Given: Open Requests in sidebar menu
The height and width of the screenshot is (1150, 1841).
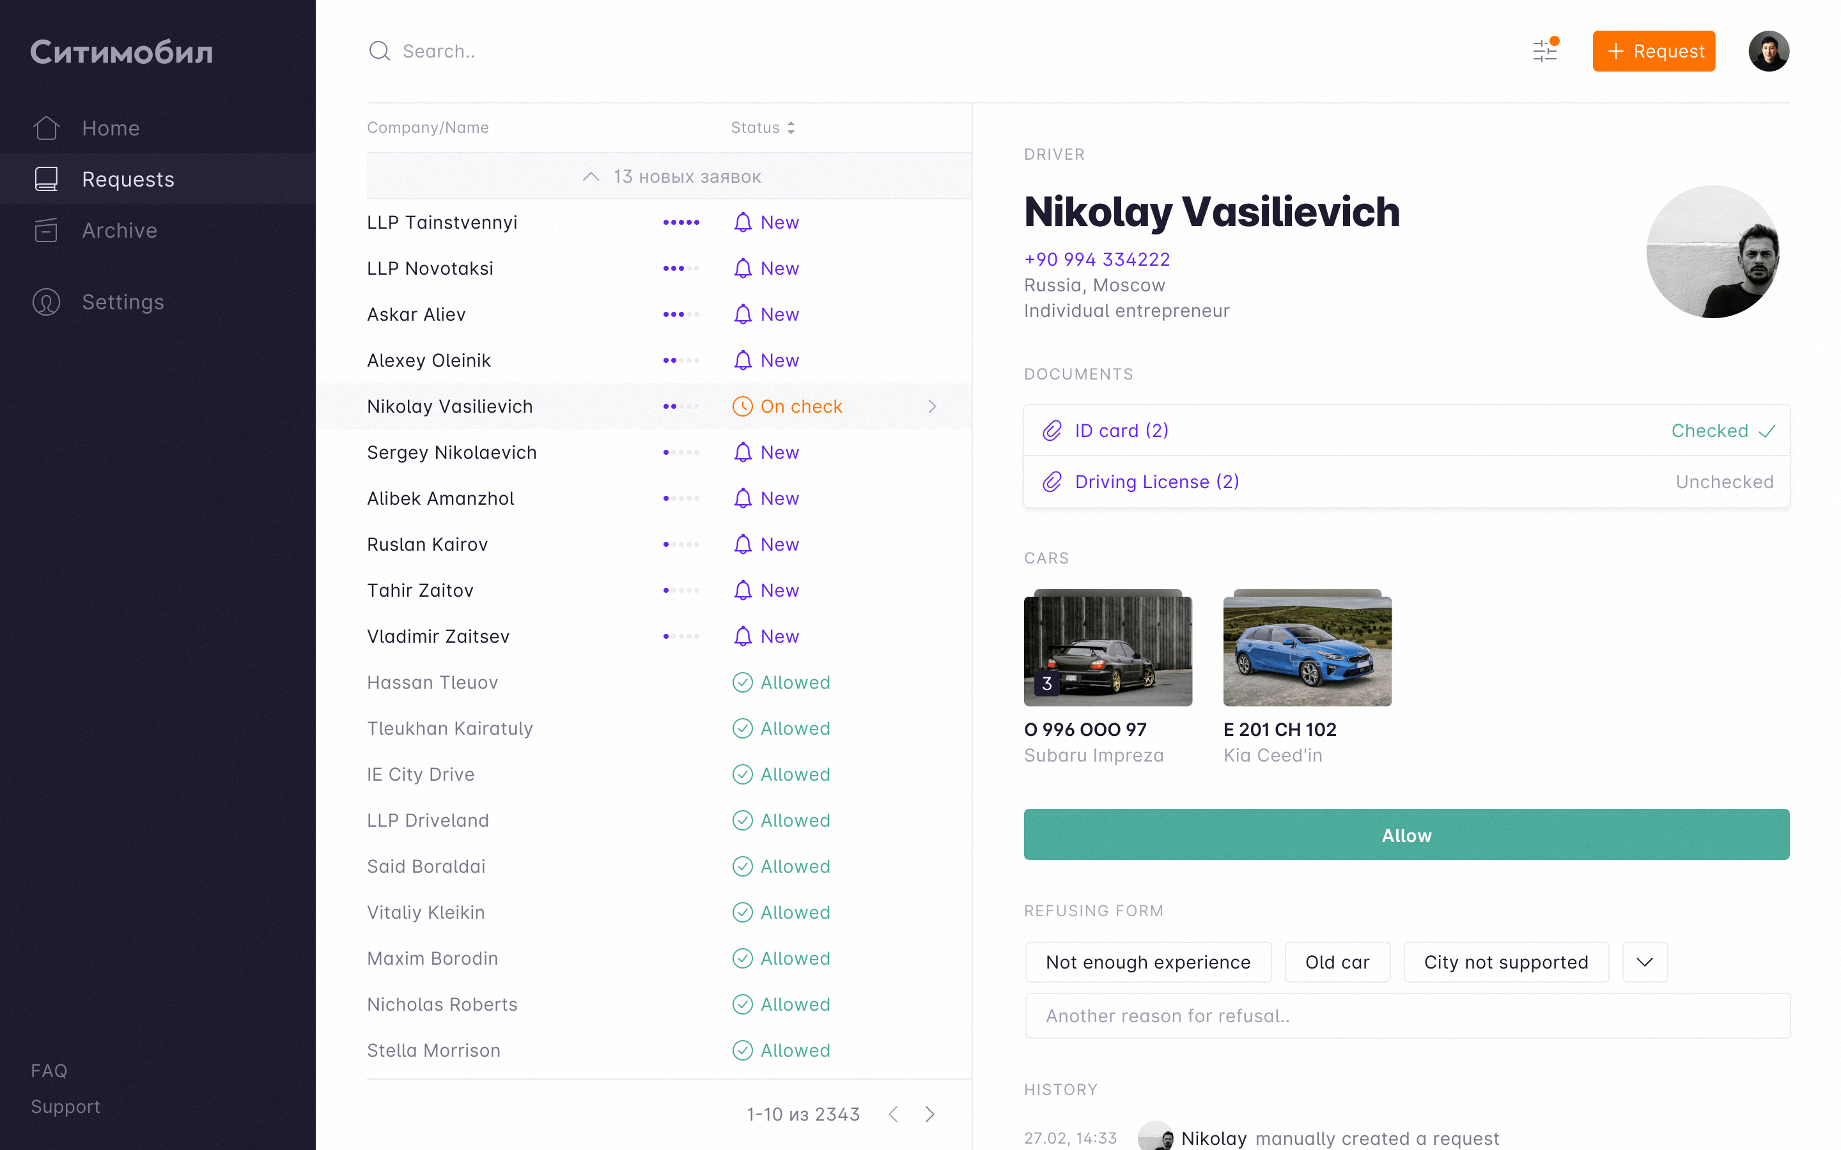Looking at the screenshot, I should [x=128, y=180].
